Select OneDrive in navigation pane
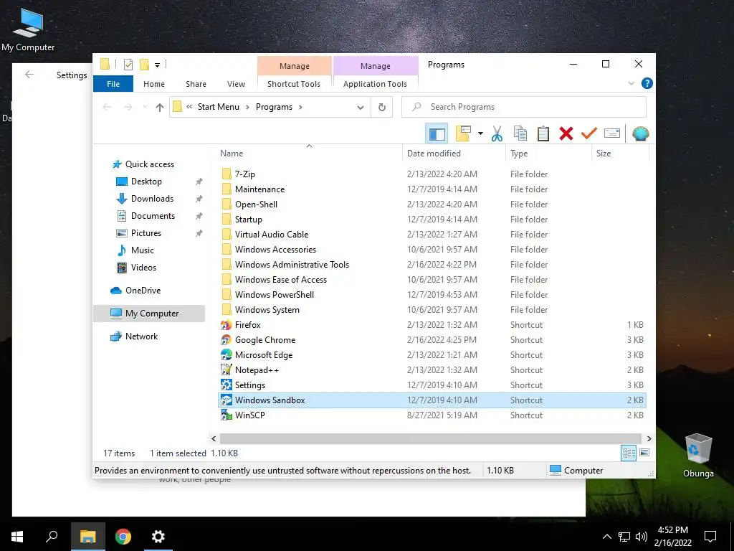Viewport: 734px width, 551px height. point(143,291)
